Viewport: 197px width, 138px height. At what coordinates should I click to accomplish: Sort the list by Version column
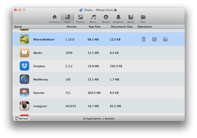pos(72,27)
